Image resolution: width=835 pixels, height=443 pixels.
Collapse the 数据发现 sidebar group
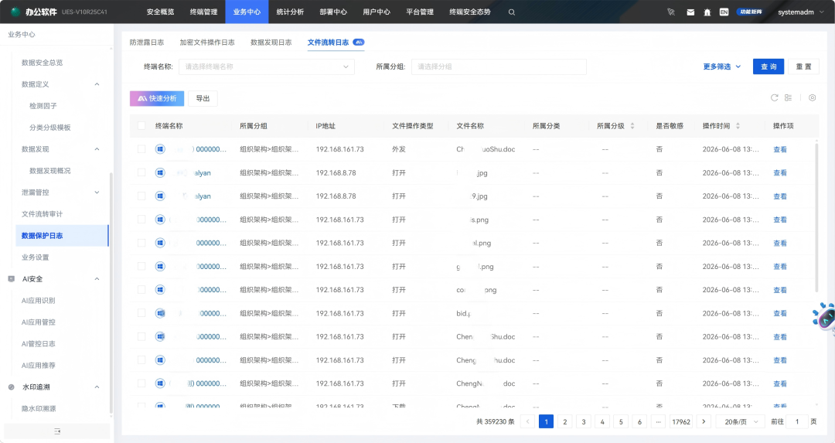click(x=97, y=149)
